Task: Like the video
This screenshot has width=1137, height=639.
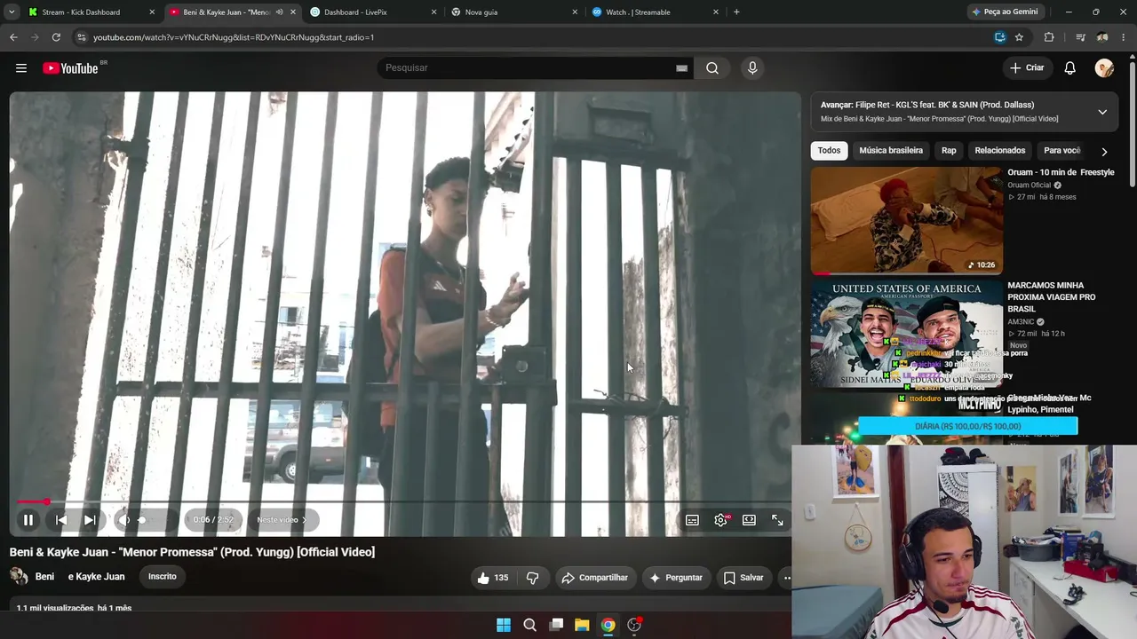Action: [x=492, y=578]
